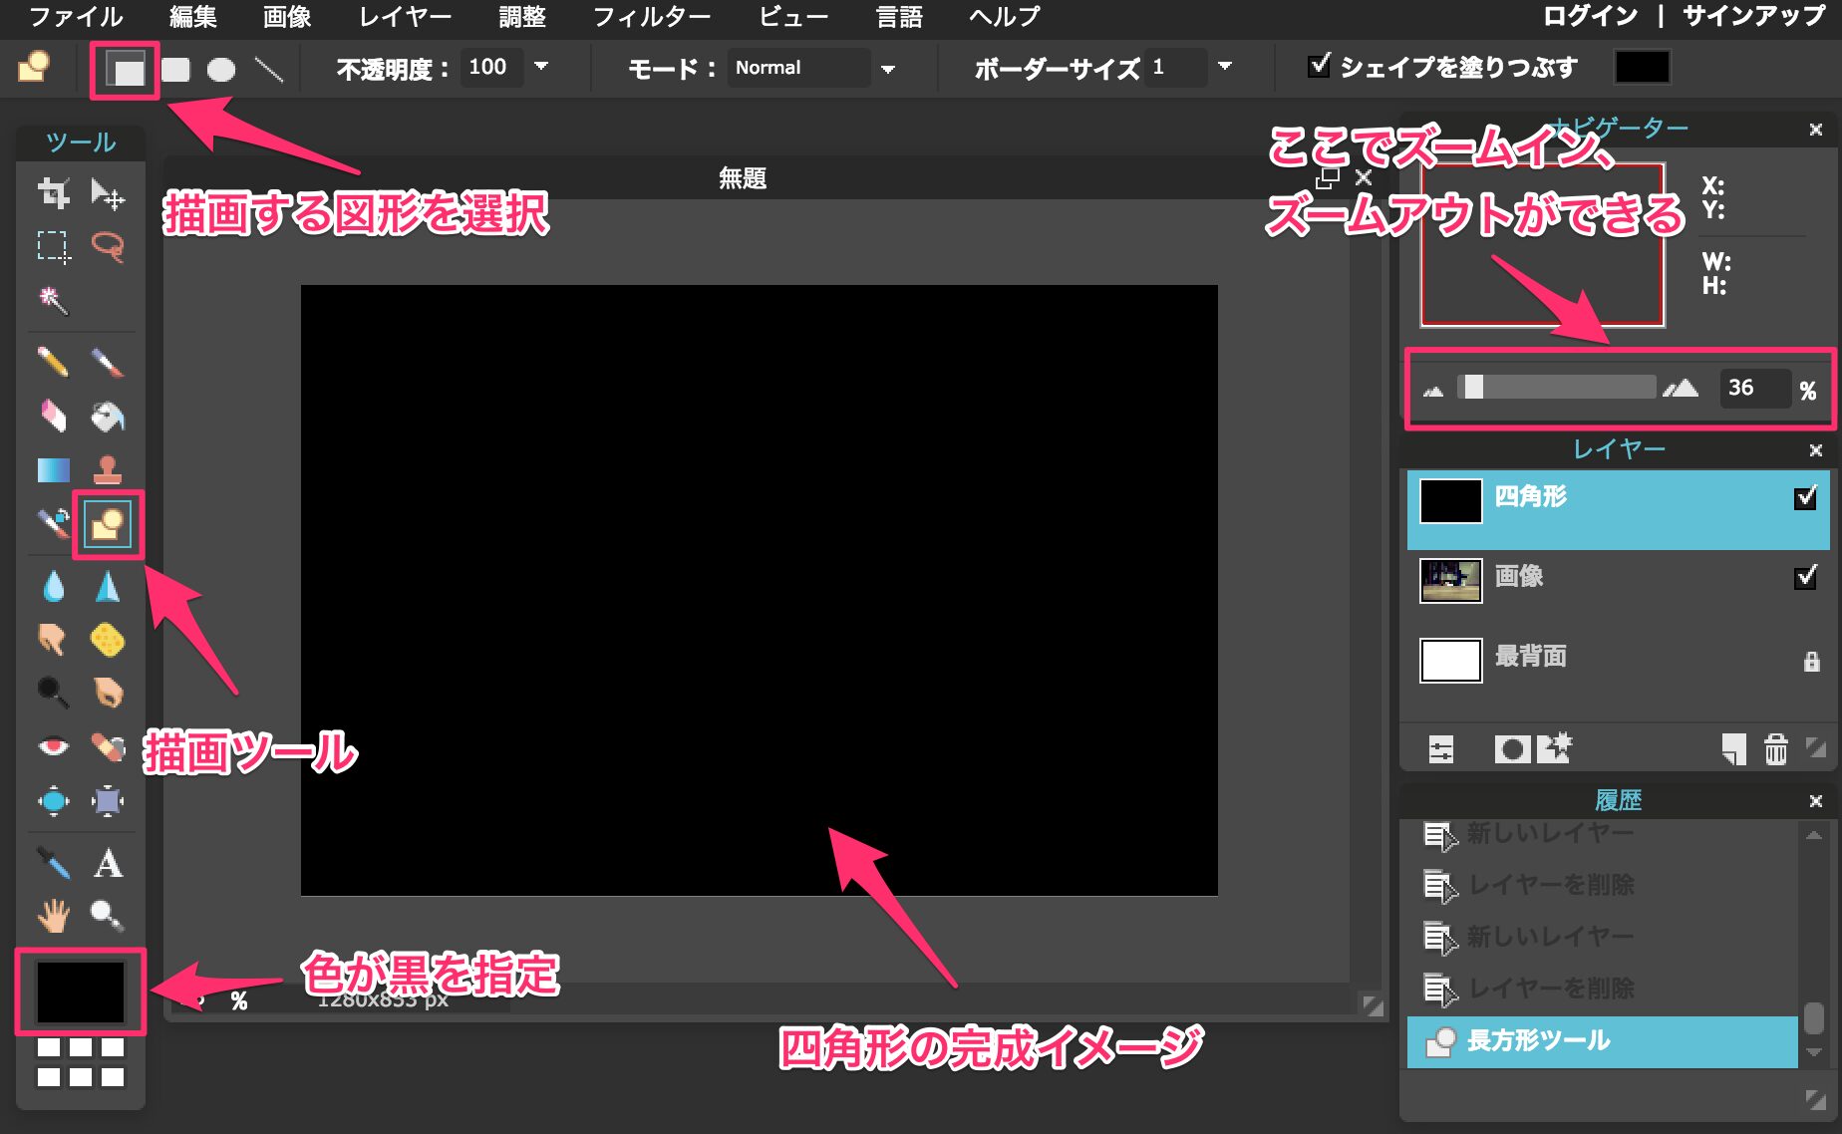Image resolution: width=1842 pixels, height=1134 pixels.
Task: Click the ログイン link
Action: [1590, 16]
